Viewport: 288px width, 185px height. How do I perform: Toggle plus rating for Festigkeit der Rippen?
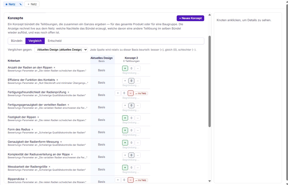125,118
